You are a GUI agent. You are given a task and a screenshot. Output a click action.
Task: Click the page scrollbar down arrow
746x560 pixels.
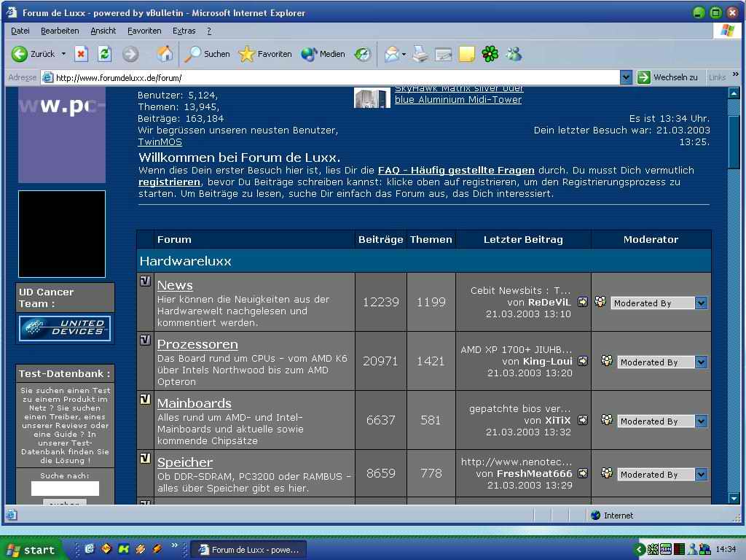pos(734,499)
